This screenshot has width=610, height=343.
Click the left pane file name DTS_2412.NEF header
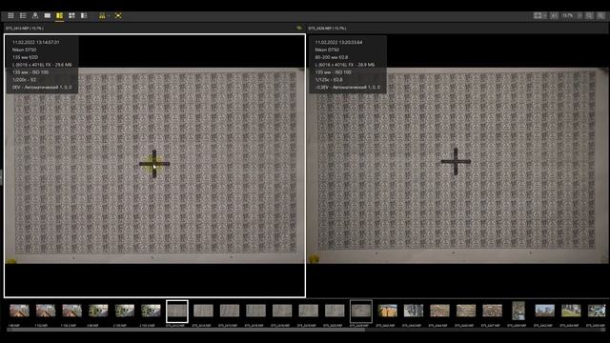tap(24, 29)
